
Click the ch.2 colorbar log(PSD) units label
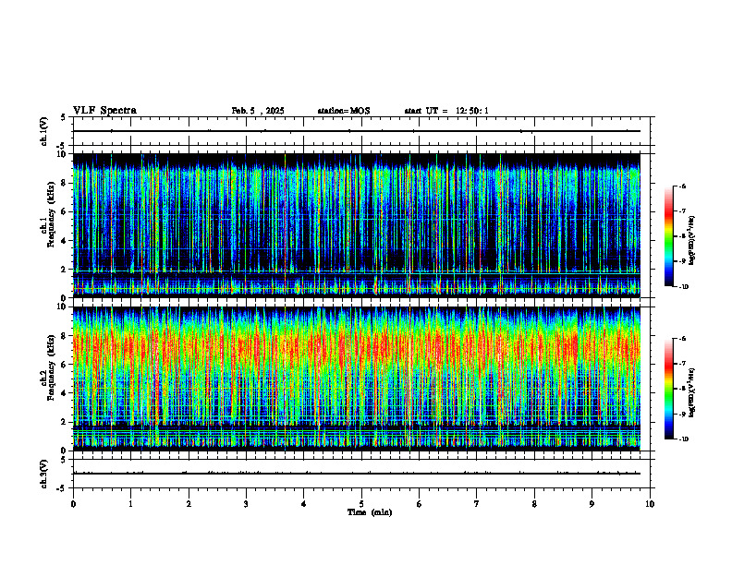point(692,393)
